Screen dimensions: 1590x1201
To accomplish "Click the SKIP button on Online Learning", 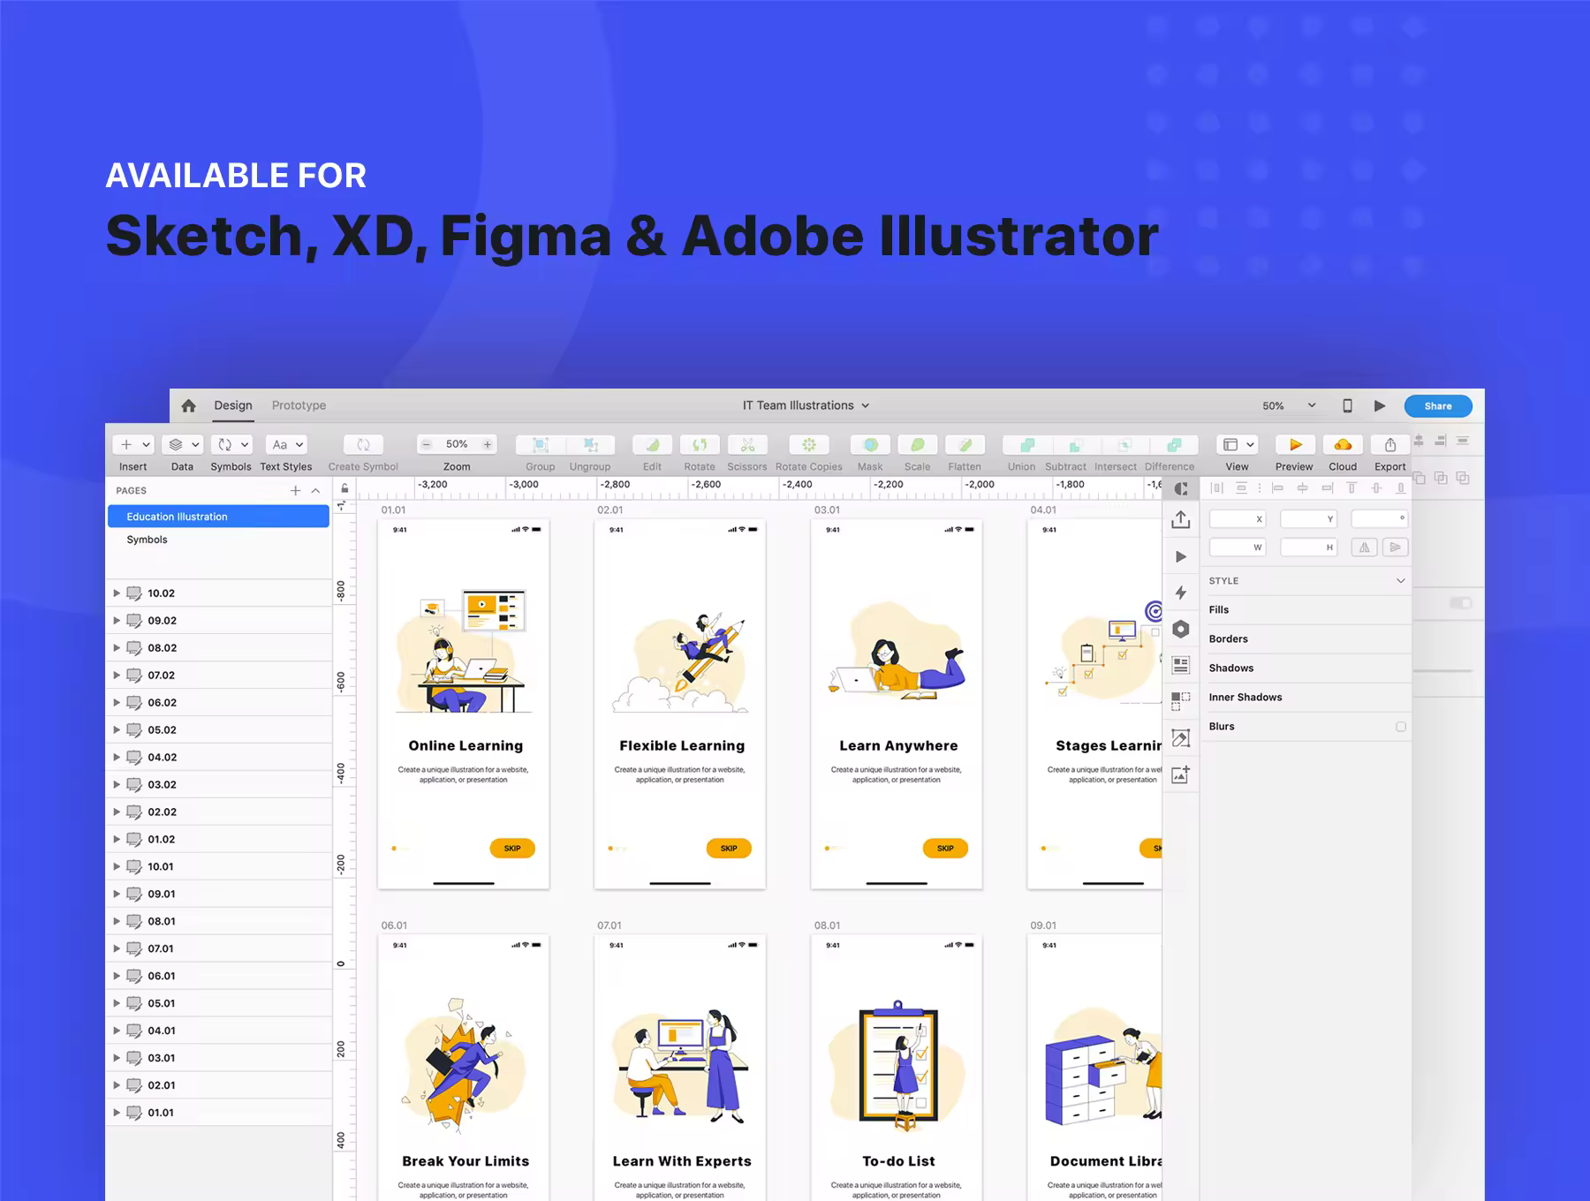I will (x=512, y=849).
